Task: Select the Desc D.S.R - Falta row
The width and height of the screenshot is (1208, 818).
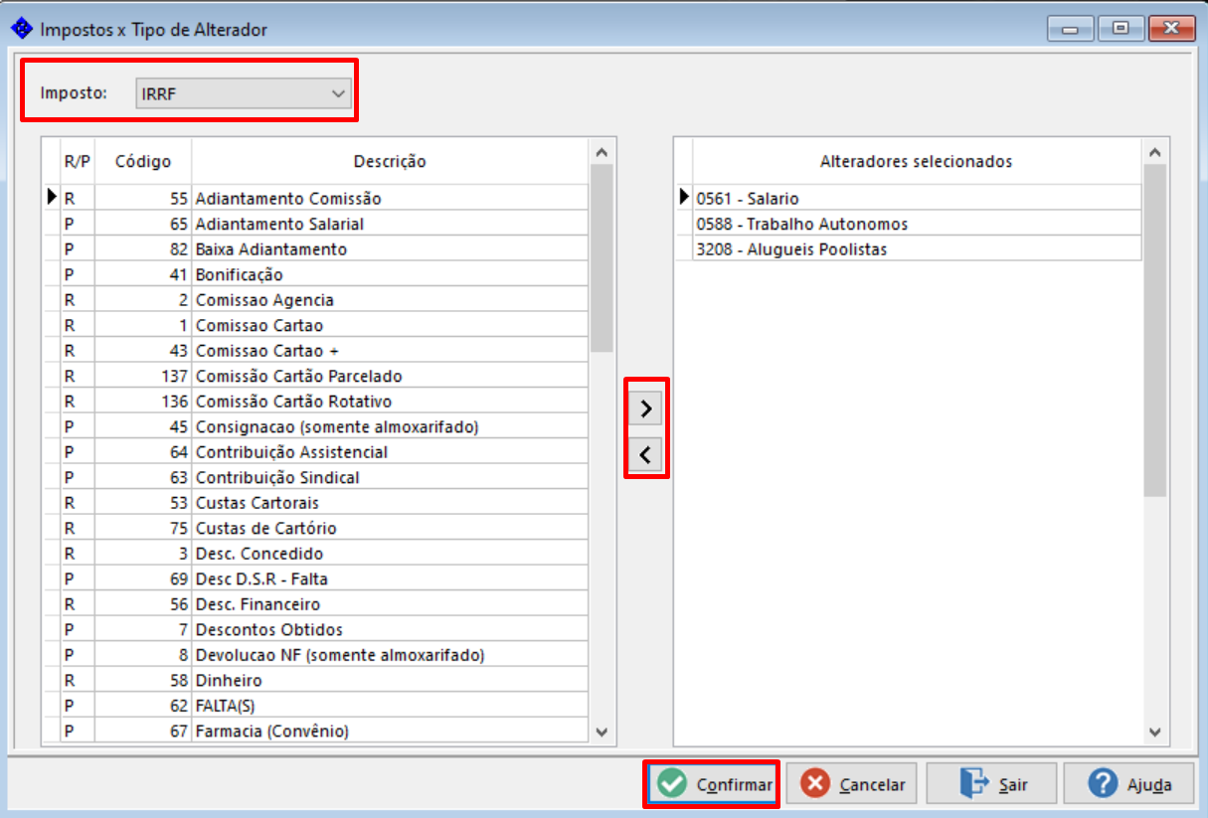Action: [x=316, y=578]
